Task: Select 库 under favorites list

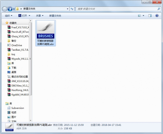Action: pos(11,63)
